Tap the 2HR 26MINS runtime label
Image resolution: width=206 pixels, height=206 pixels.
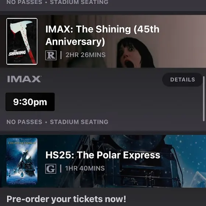tap(85, 55)
